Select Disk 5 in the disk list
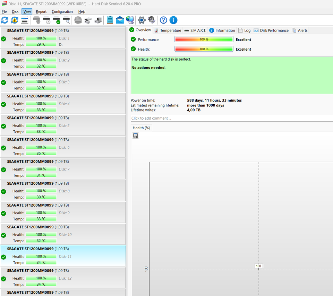This screenshot has height=296, width=333. tap(63, 125)
